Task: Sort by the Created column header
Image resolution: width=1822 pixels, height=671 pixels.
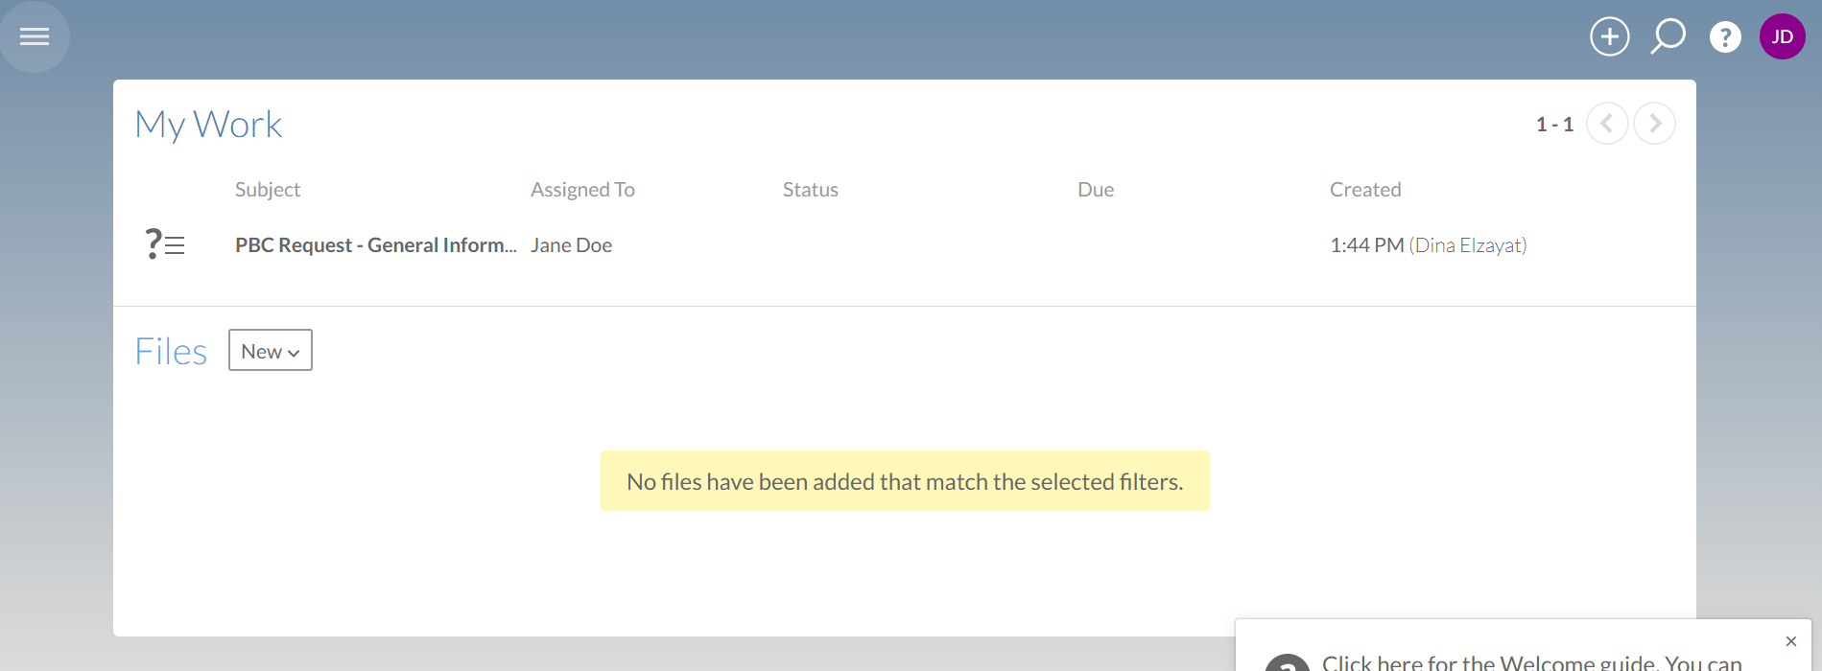Action: [x=1365, y=190]
